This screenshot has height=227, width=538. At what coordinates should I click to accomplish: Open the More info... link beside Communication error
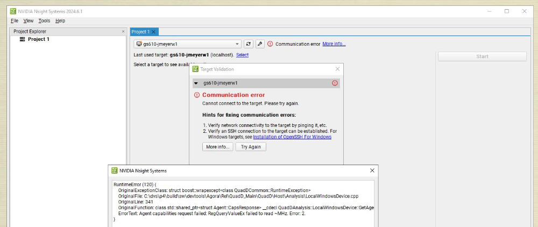point(334,44)
